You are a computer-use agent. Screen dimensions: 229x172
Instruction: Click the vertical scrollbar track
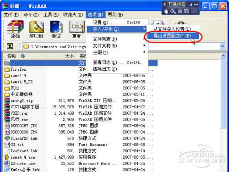pos(223,150)
